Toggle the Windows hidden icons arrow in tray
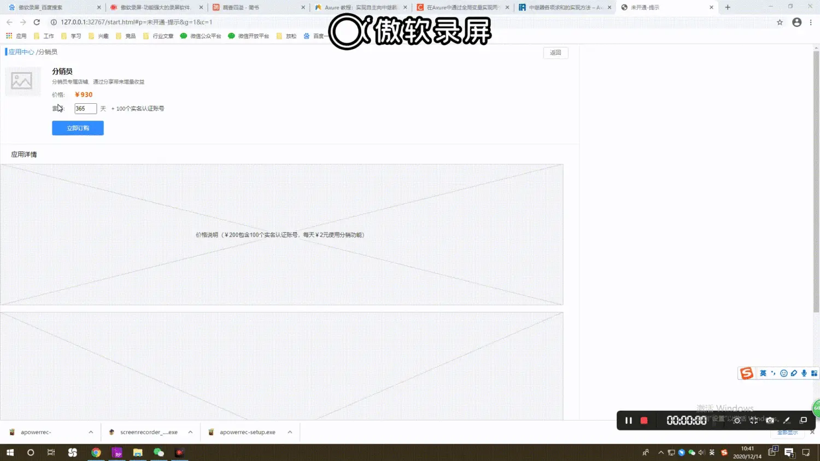The width and height of the screenshot is (820, 461). click(660, 453)
